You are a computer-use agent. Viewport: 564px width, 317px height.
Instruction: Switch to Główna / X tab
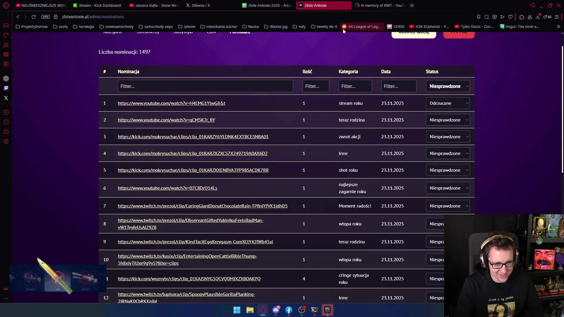point(209,5)
